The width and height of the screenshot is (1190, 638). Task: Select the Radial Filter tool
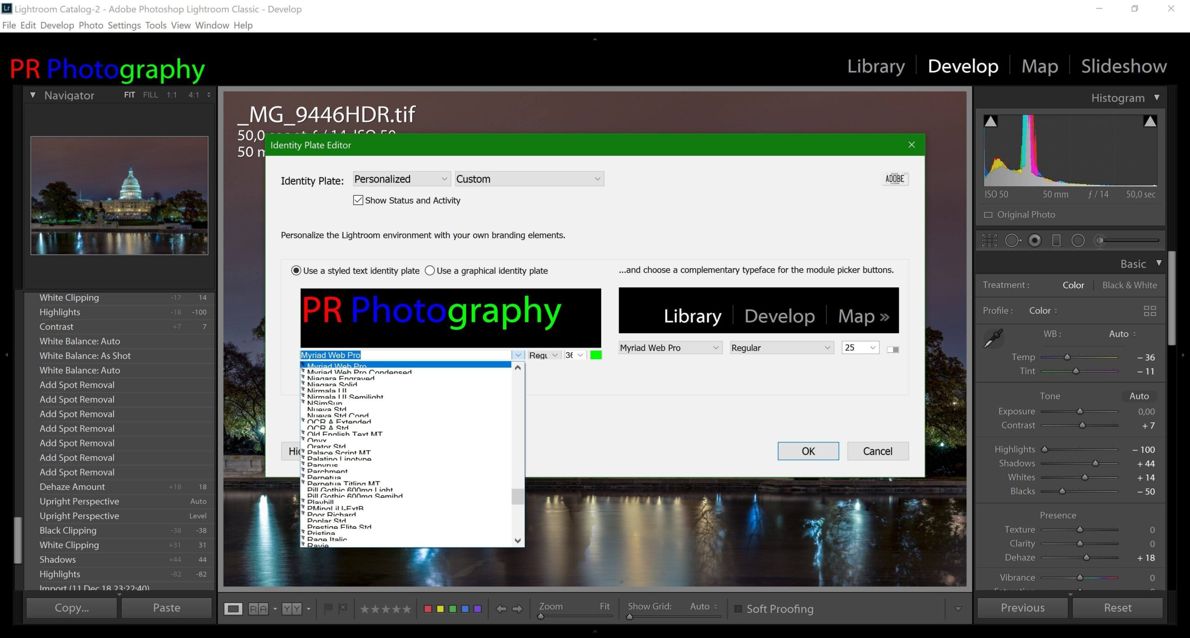(1078, 240)
